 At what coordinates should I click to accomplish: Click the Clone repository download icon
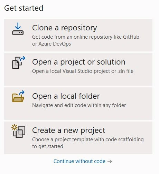coord(18,29)
